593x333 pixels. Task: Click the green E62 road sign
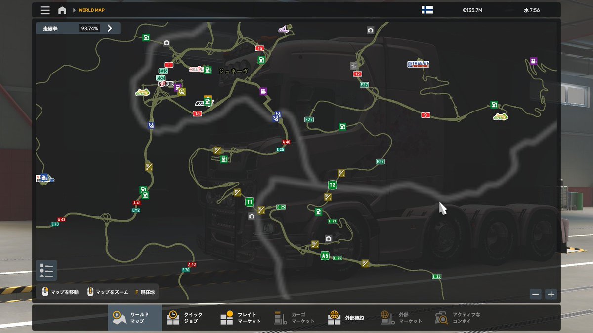point(160,78)
